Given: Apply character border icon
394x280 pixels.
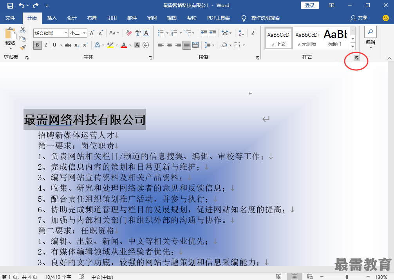Looking at the screenshot, I should point(146,33).
